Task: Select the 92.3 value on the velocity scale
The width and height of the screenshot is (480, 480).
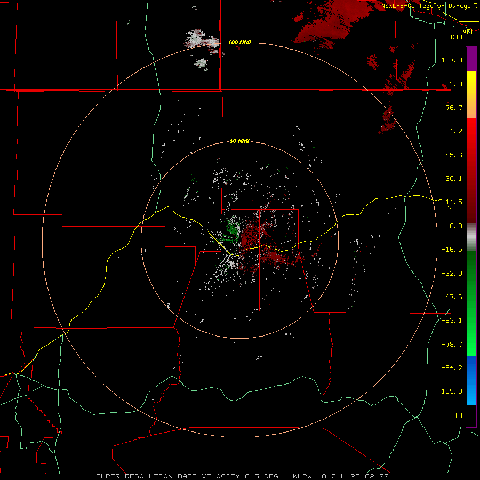Action: 454,84
